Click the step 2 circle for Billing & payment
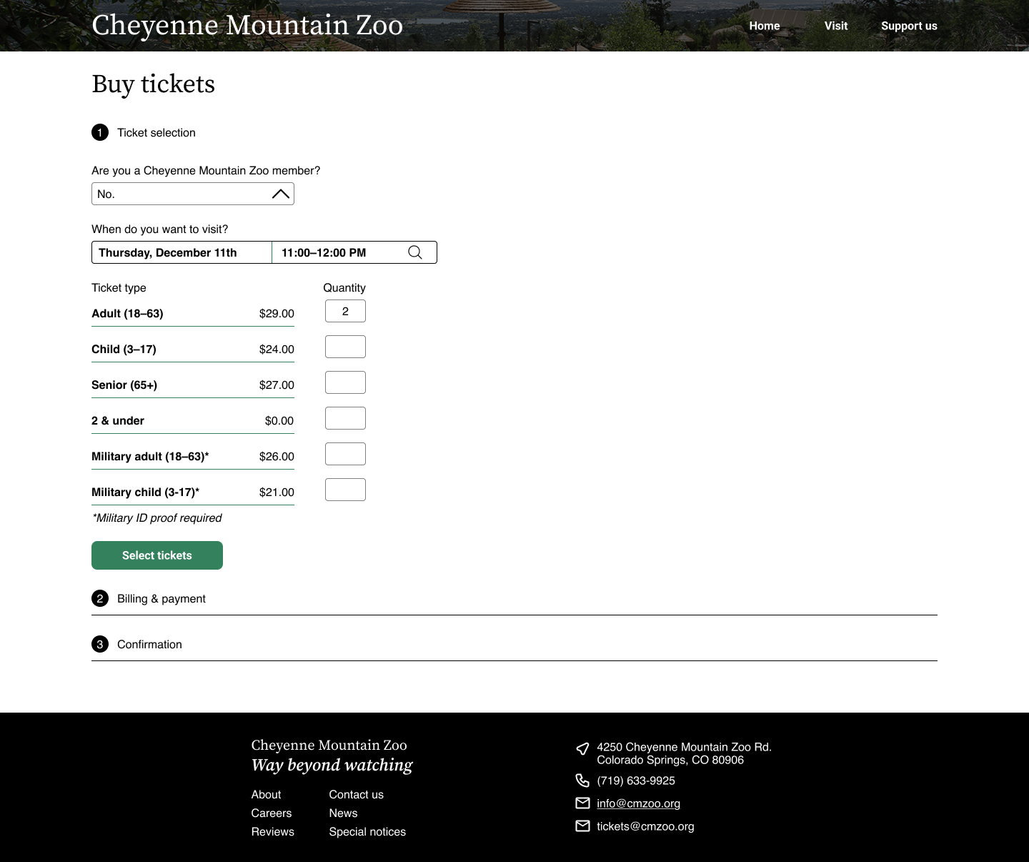 coord(100,598)
